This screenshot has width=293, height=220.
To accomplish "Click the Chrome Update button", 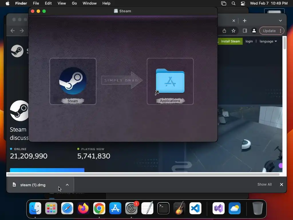I will click(x=269, y=31).
